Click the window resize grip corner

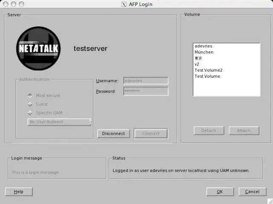270,201
